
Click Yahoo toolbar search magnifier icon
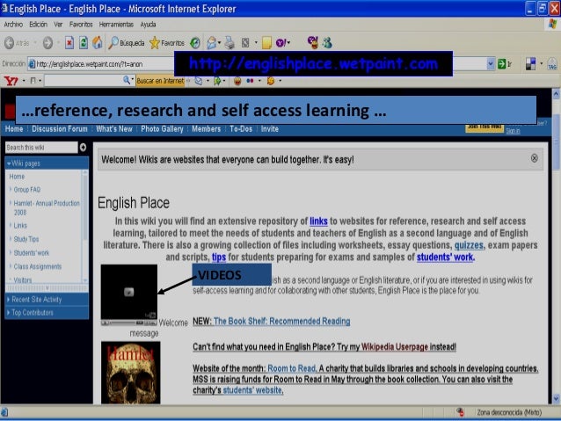[x=127, y=80]
